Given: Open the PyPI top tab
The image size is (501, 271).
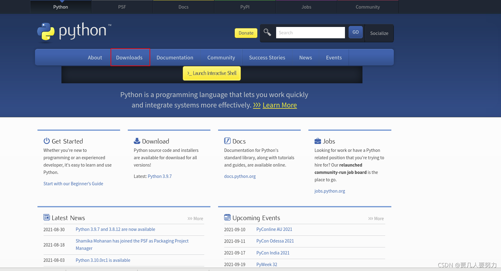Looking at the screenshot, I should (245, 7).
